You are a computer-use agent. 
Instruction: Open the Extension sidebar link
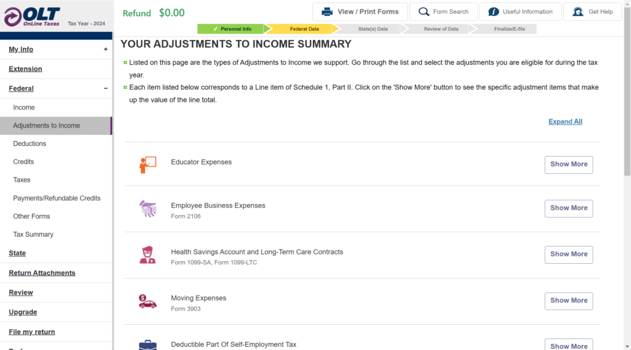(x=25, y=69)
